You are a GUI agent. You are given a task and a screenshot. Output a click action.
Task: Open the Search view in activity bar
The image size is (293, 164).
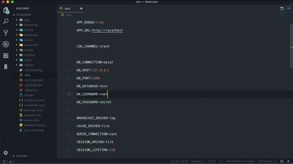point(6,21)
